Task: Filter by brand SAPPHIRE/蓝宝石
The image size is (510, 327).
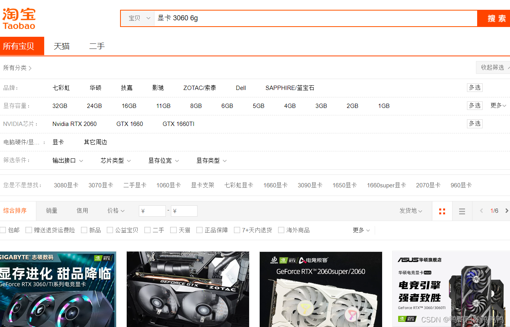Action: point(290,88)
